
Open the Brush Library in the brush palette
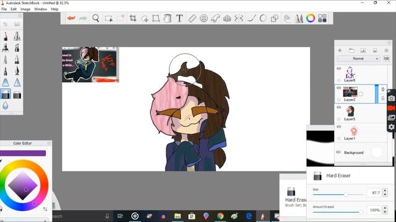tap(17, 24)
